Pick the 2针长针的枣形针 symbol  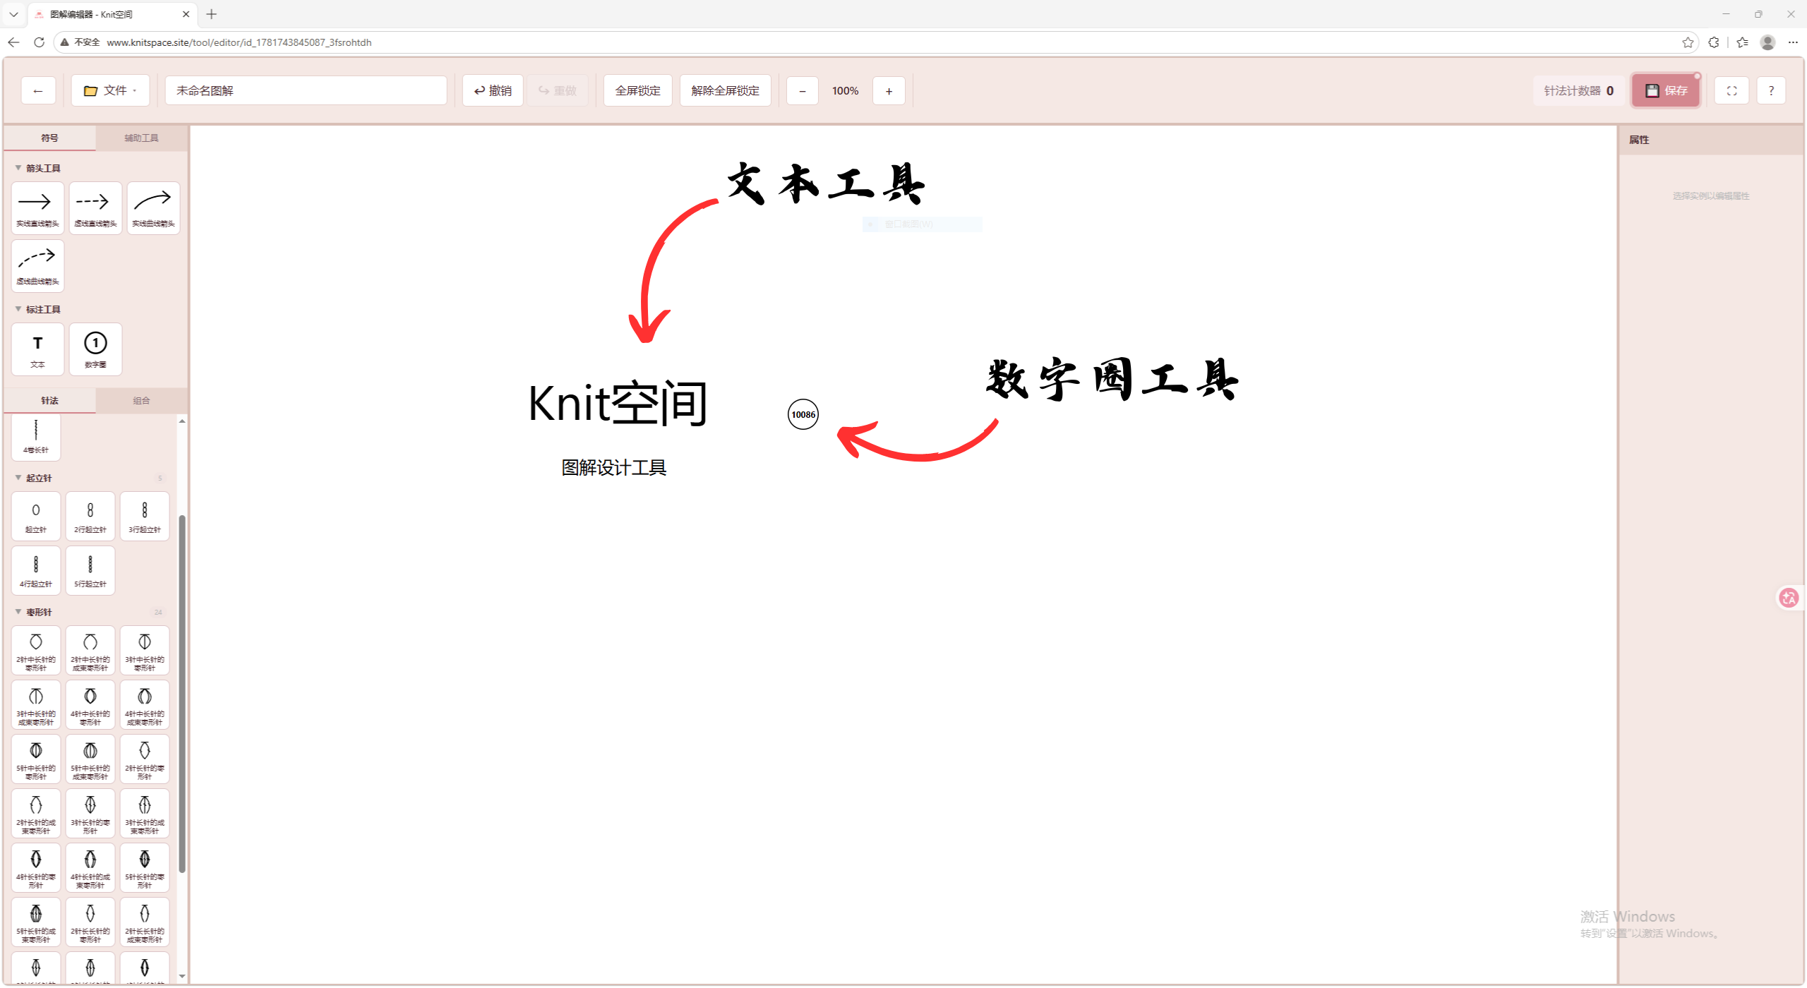click(145, 759)
